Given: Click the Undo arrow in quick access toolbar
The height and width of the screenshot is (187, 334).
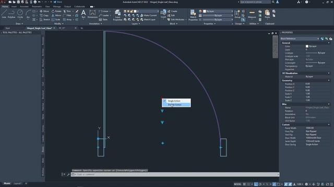Looking at the screenshot, I should coord(40,2).
